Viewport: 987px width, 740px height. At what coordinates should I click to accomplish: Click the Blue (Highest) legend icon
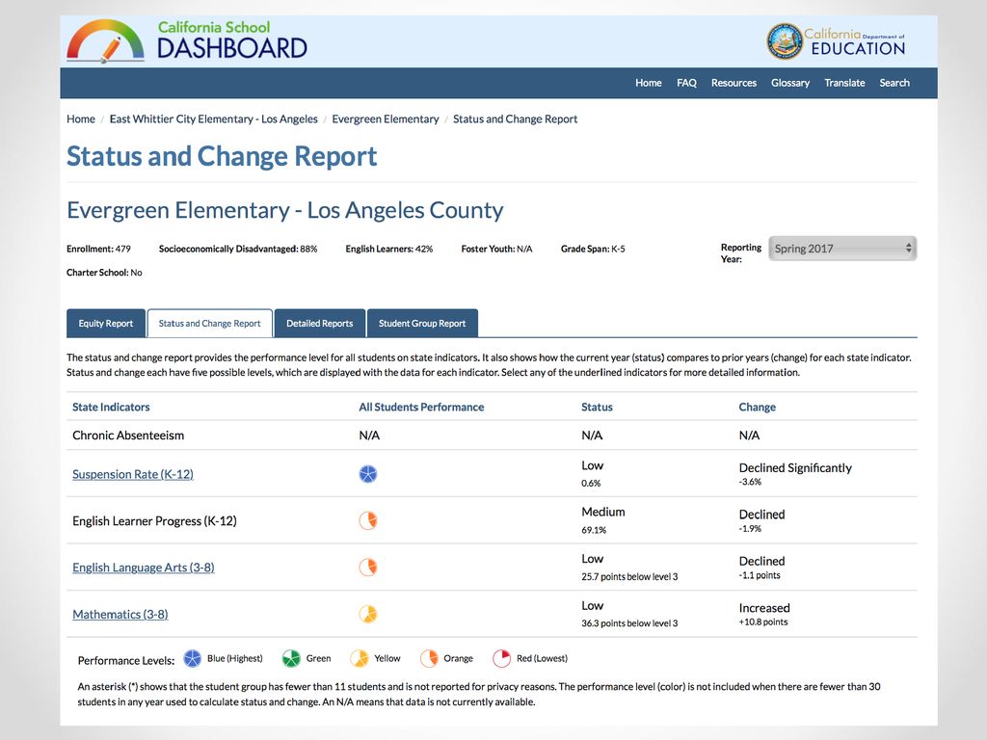pyautogui.click(x=192, y=658)
